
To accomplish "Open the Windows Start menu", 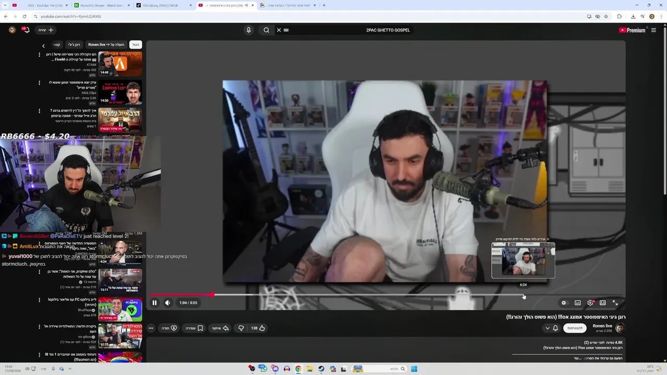I will (x=414, y=369).
